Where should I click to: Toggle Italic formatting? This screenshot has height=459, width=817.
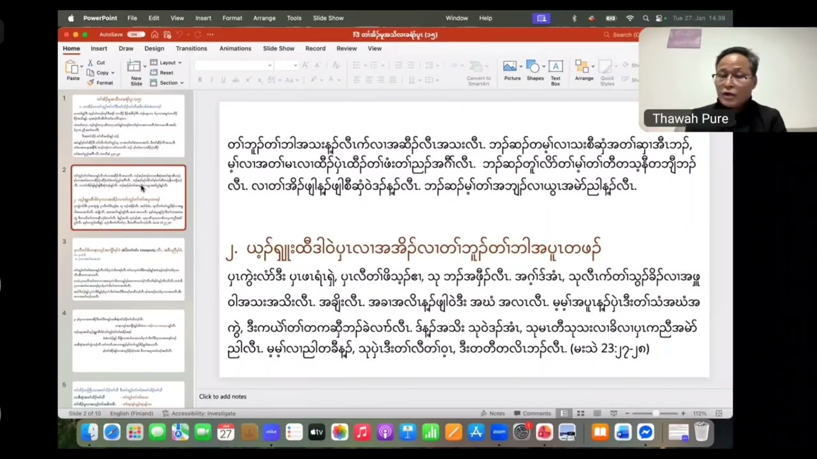point(211,80)
